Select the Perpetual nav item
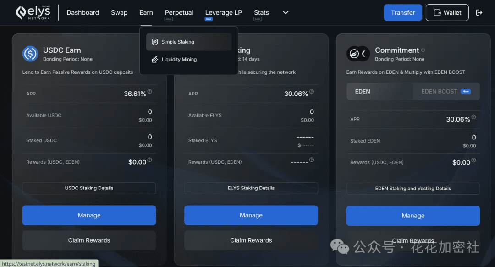The image size is (495, 267). [x=179, y=13]
